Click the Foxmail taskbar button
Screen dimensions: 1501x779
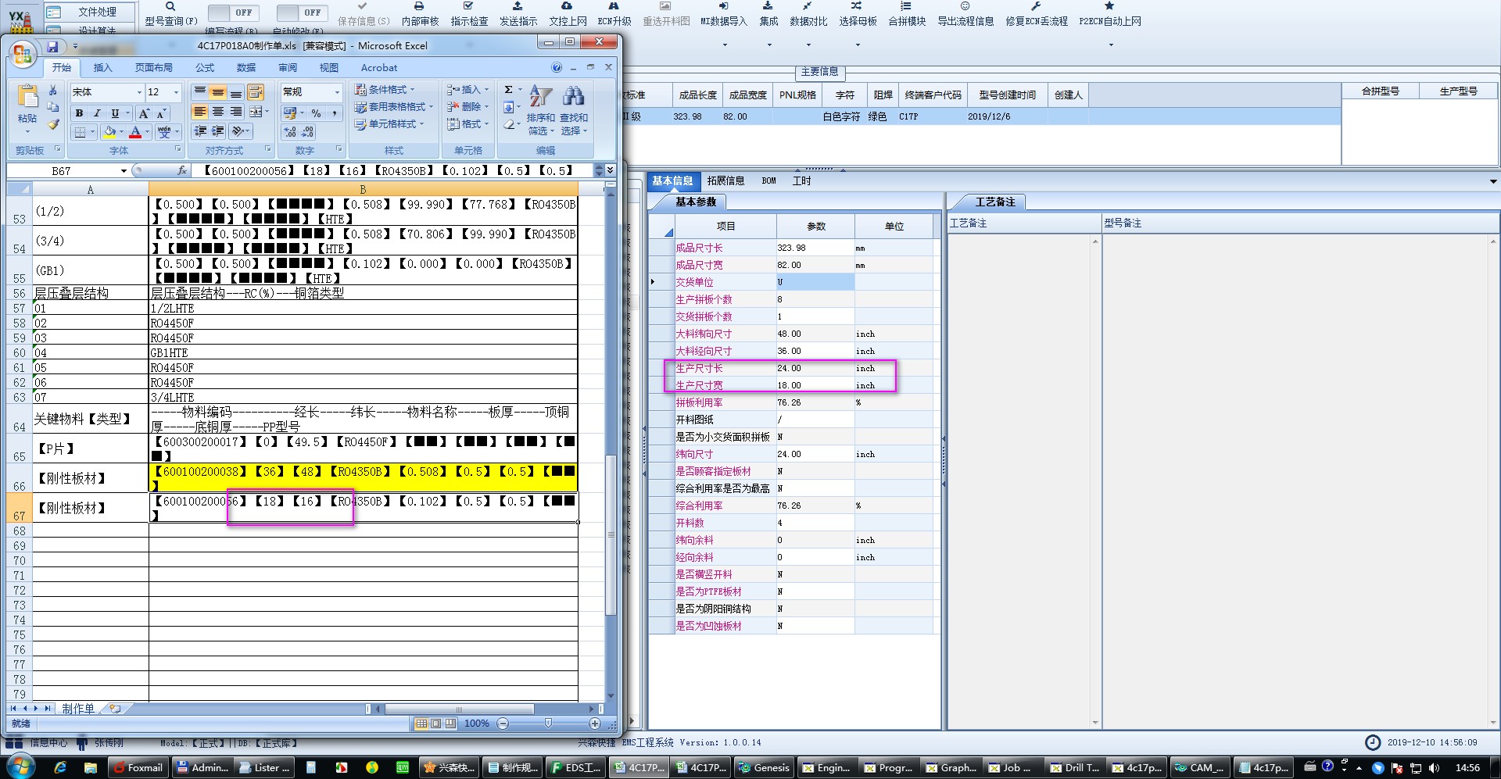click(x=138, y=767)
